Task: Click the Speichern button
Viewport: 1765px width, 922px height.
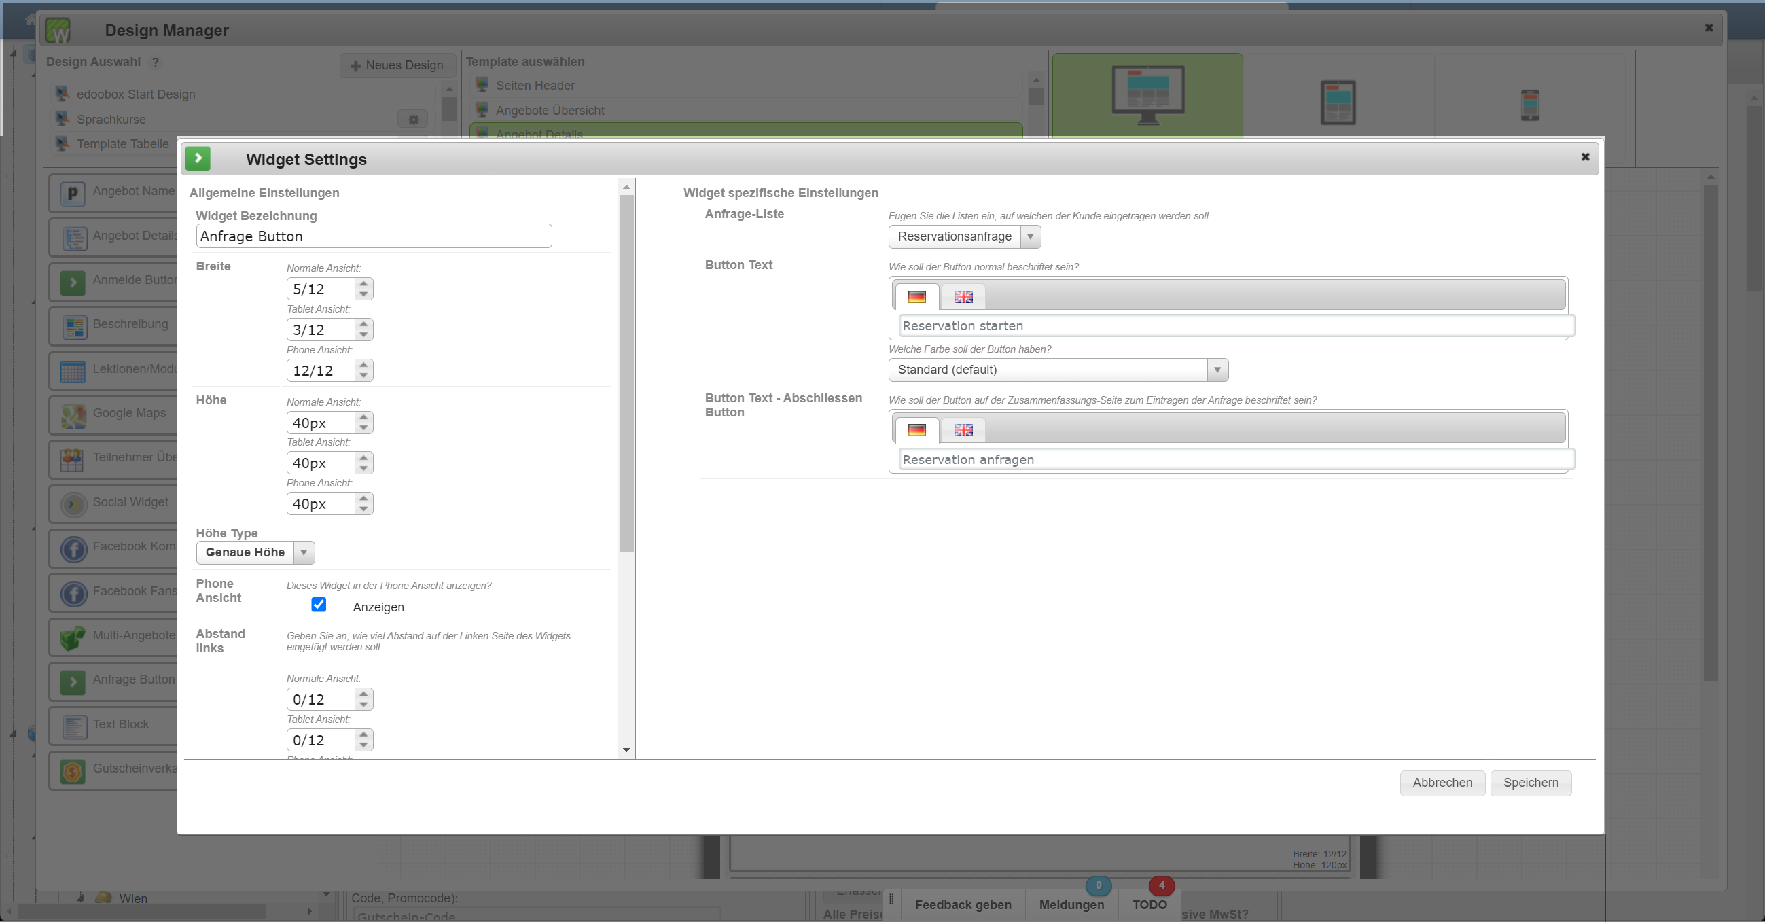Action: pyautogui.click(x=1530, y=783)
